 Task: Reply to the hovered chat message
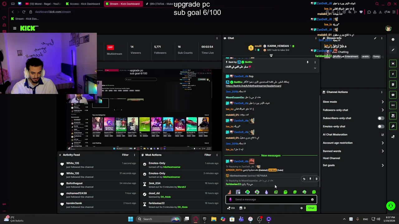click(304, 179)
